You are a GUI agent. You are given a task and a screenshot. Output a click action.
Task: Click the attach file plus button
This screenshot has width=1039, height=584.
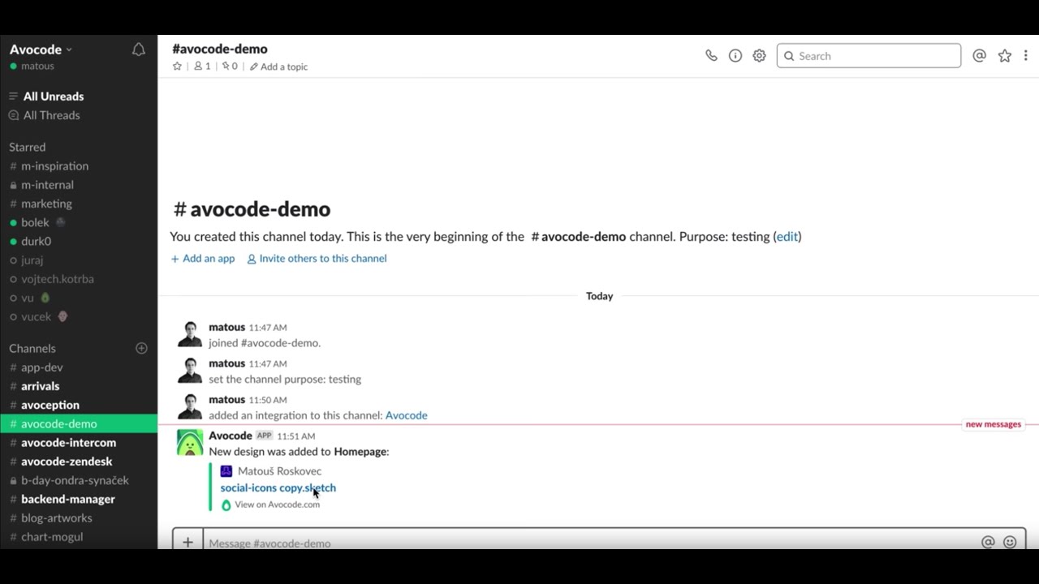[188, 542]
